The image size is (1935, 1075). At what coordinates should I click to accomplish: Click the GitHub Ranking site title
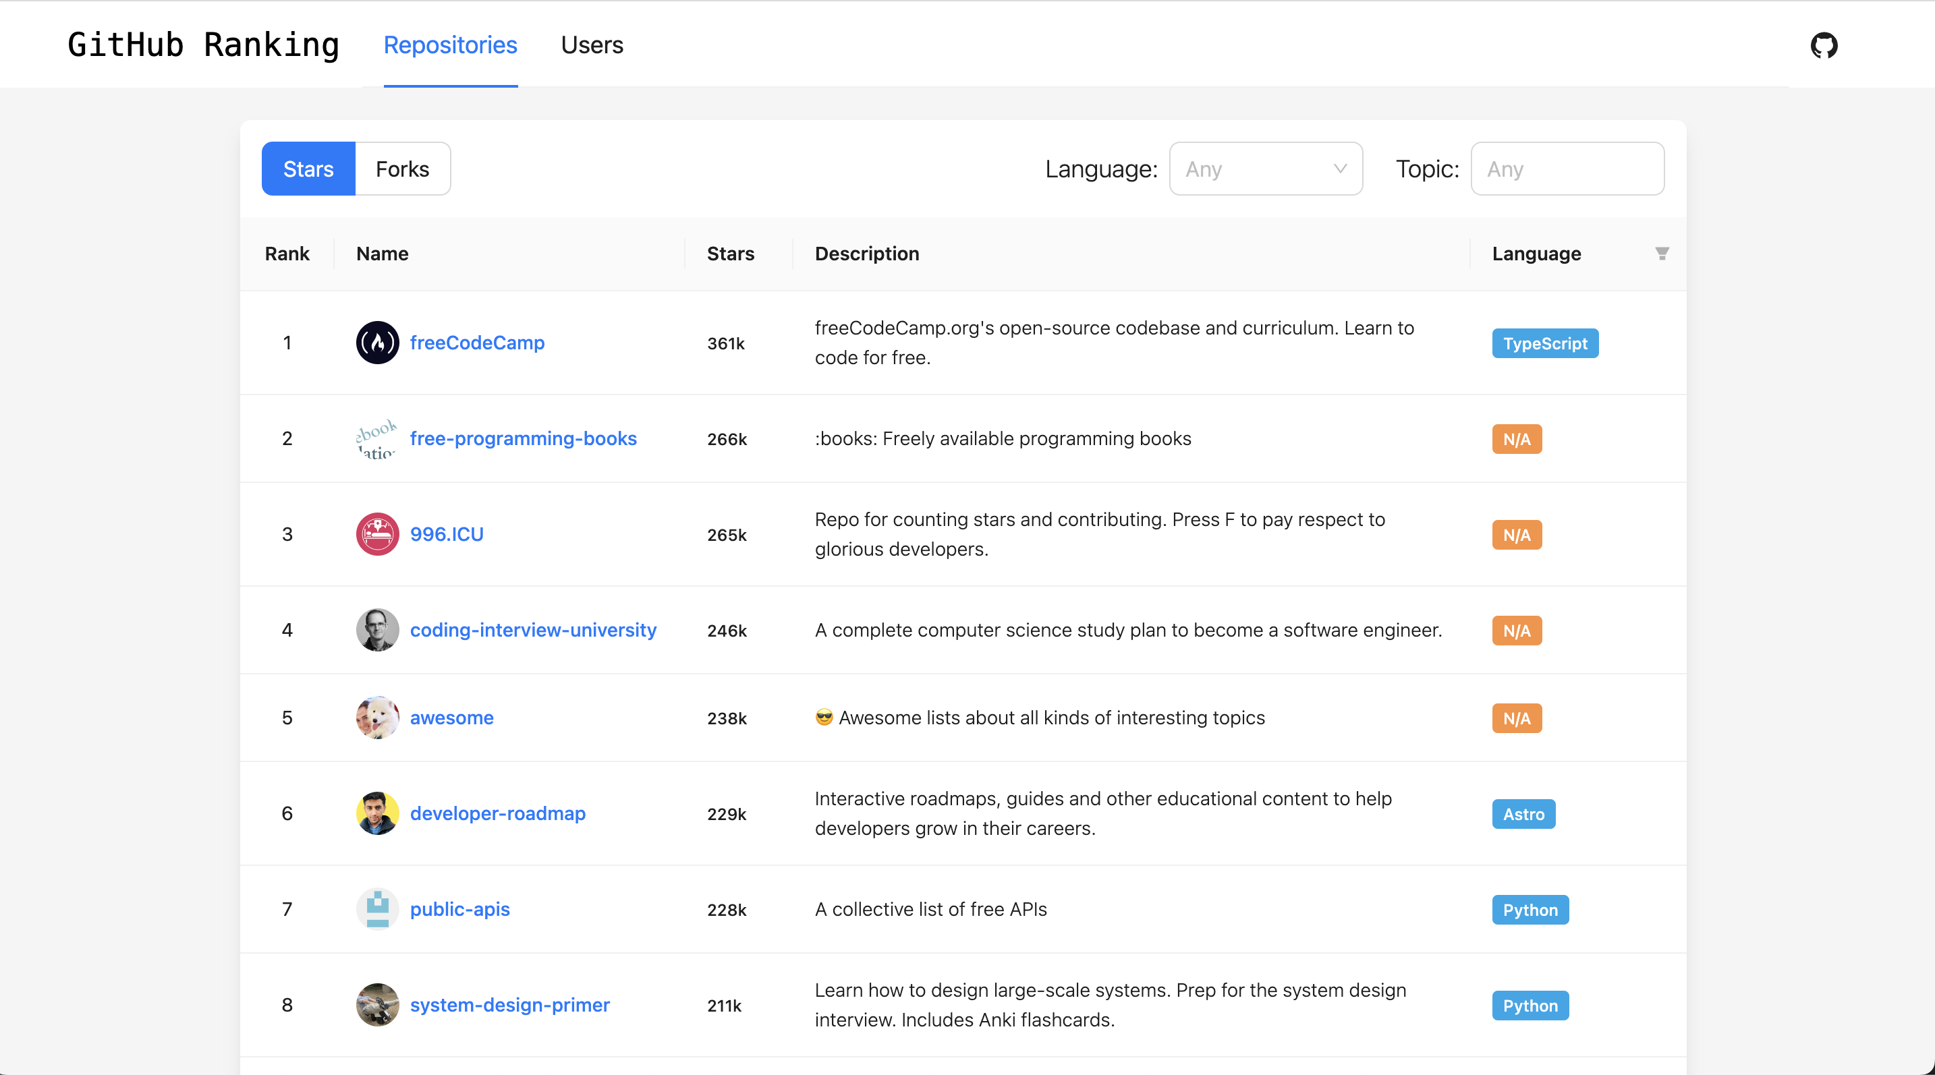[x=204, y=45]
